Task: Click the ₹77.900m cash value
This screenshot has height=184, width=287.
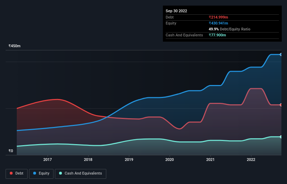Action: 217,35
